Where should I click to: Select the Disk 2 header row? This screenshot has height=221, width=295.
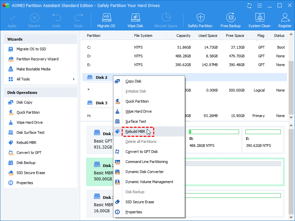[102, 77]
